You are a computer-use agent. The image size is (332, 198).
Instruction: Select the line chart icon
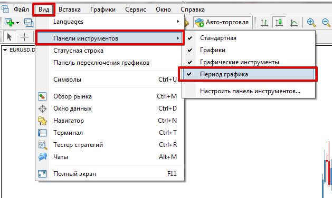pyautogui.click(x=294, y=23)
